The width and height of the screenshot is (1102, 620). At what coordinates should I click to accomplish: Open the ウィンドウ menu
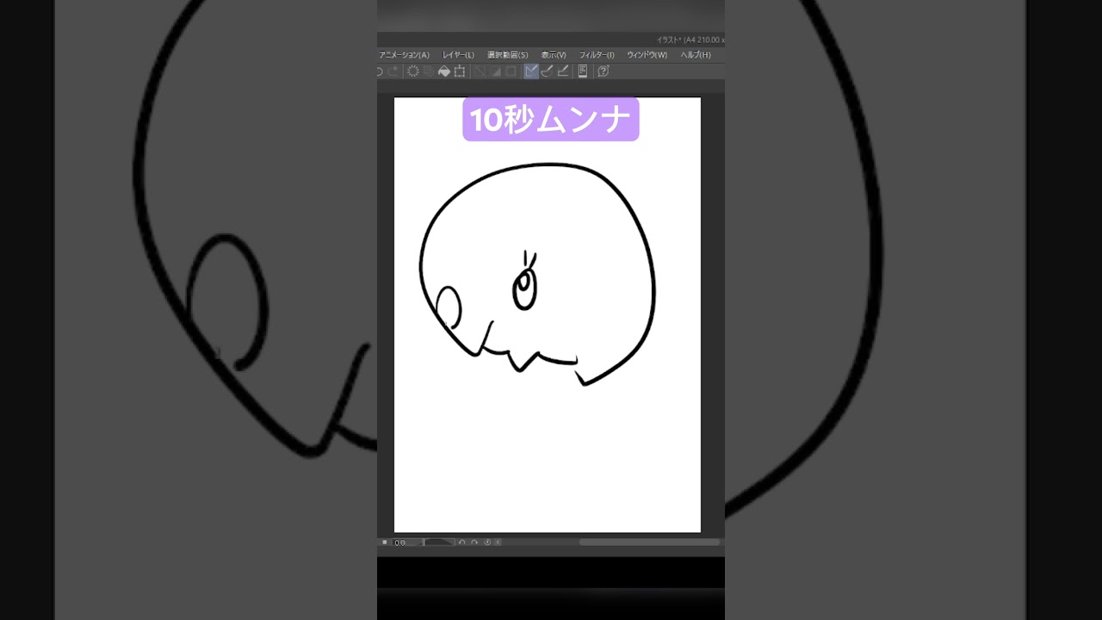pos(647,54)
